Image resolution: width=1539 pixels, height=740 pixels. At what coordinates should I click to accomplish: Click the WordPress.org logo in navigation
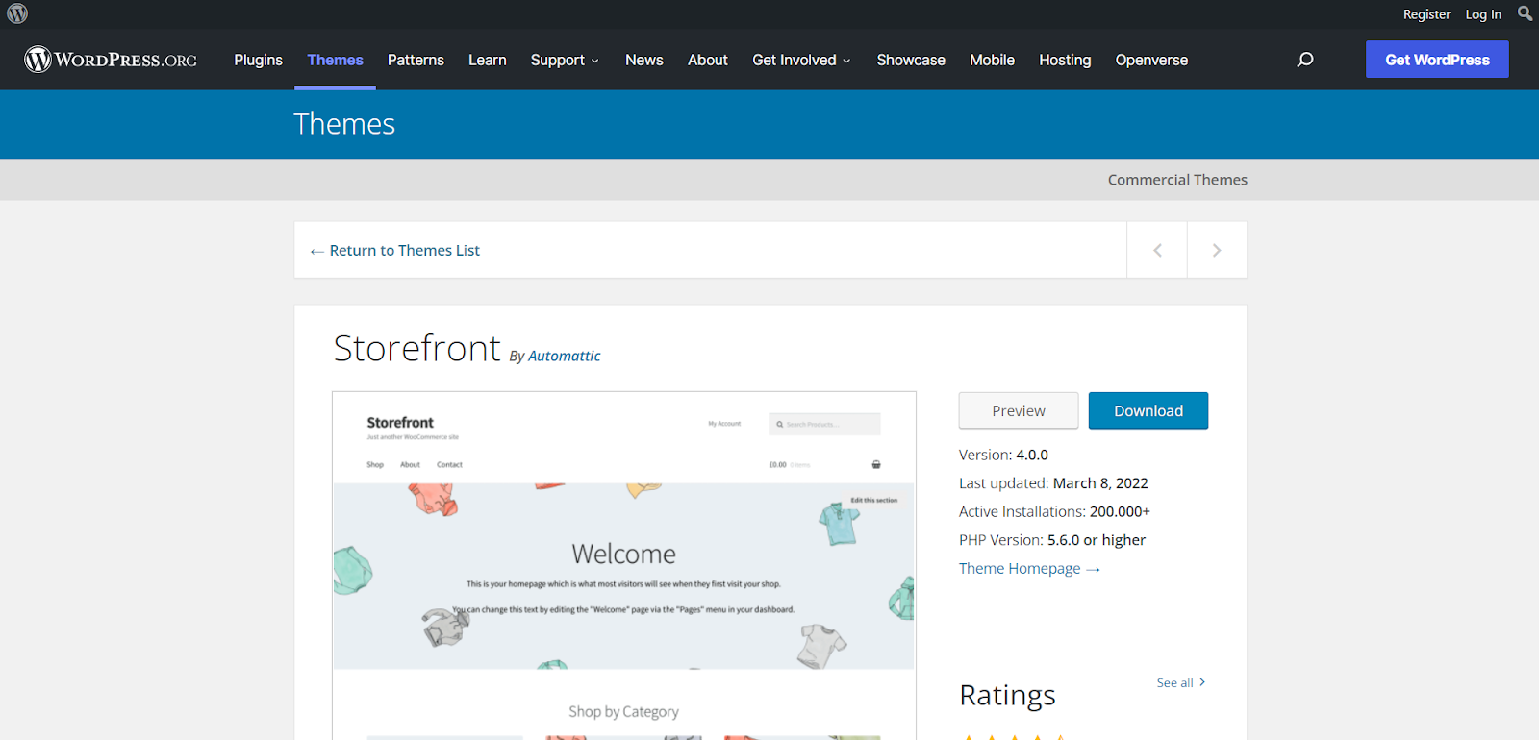pyautogui.click(x=111, y=60)
